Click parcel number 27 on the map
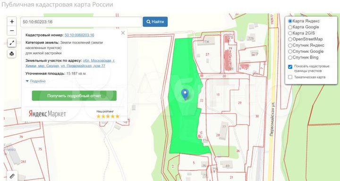Viewport: 340px width, 181px height. coord(207,55)
